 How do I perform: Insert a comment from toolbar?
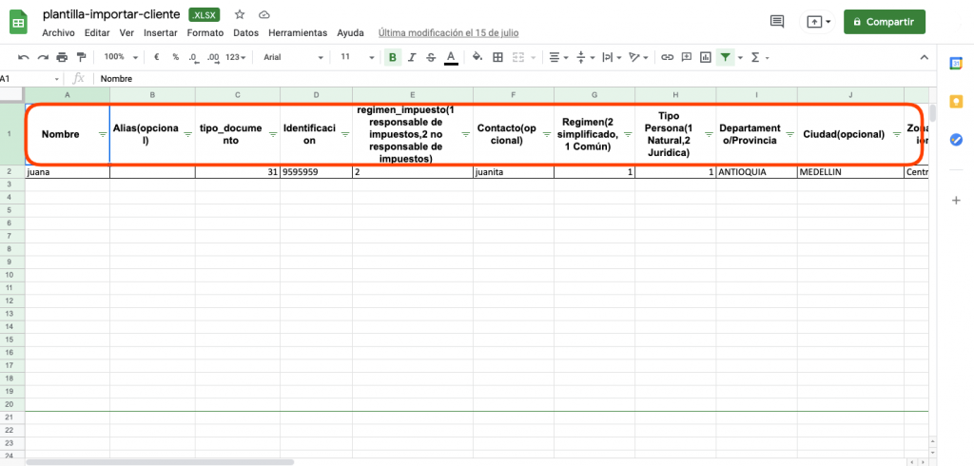687,57
